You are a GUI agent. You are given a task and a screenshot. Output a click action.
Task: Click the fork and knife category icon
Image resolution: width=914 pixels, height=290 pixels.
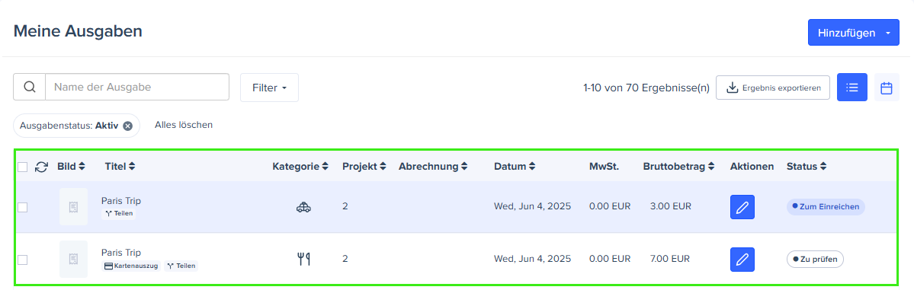(303, 259)
